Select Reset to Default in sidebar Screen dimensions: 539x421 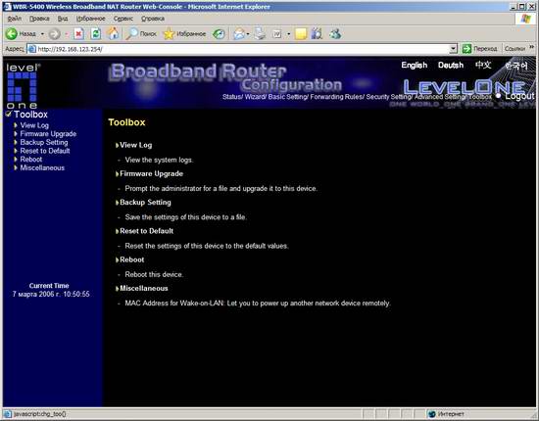45,151
